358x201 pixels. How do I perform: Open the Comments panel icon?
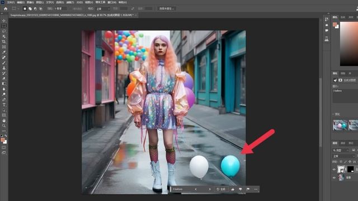(x=327, y=30)
